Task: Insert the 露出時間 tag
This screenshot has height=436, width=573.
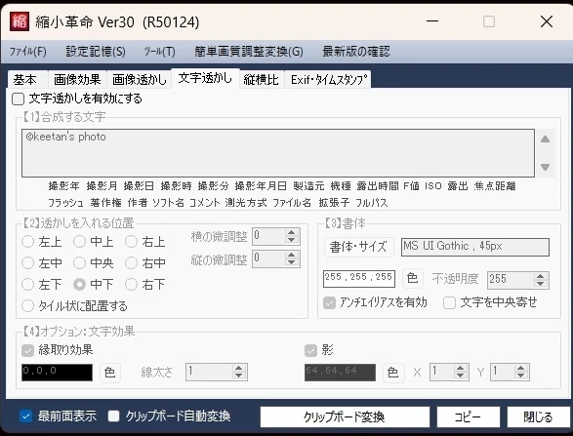Action: coord(378,186)
